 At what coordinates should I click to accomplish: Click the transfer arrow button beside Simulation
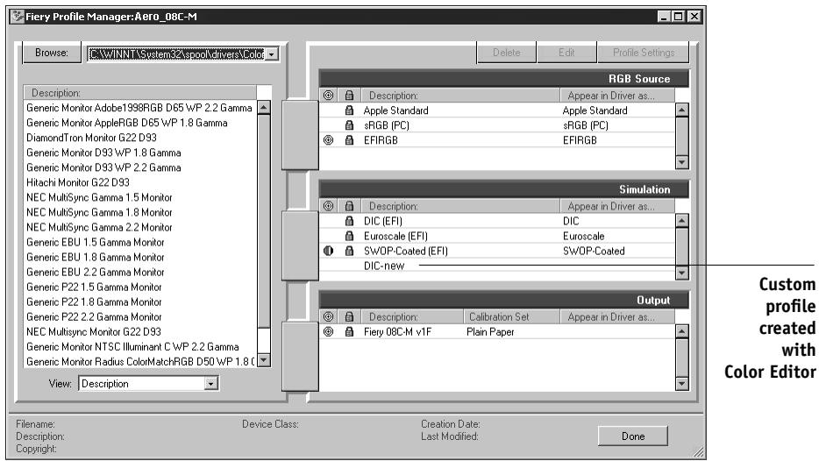click(300, 245)
